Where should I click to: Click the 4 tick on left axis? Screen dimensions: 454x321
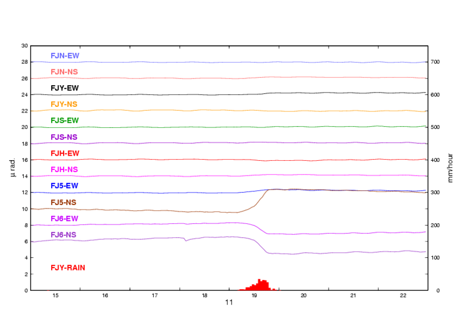(26, 258)
